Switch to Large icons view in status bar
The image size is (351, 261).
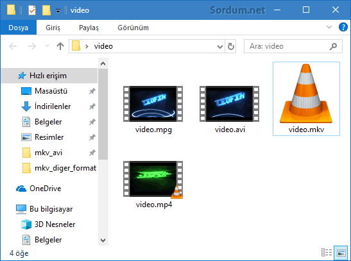(341, 253)
